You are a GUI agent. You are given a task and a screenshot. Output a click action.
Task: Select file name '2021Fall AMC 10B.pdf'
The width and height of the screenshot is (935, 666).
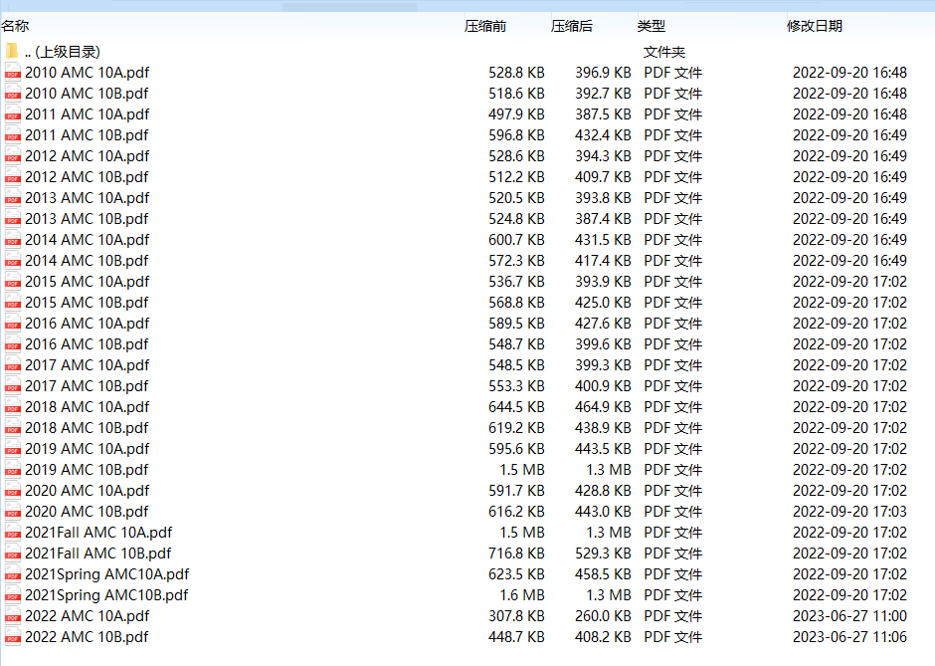pyautogui.click(x=97, y=553)
